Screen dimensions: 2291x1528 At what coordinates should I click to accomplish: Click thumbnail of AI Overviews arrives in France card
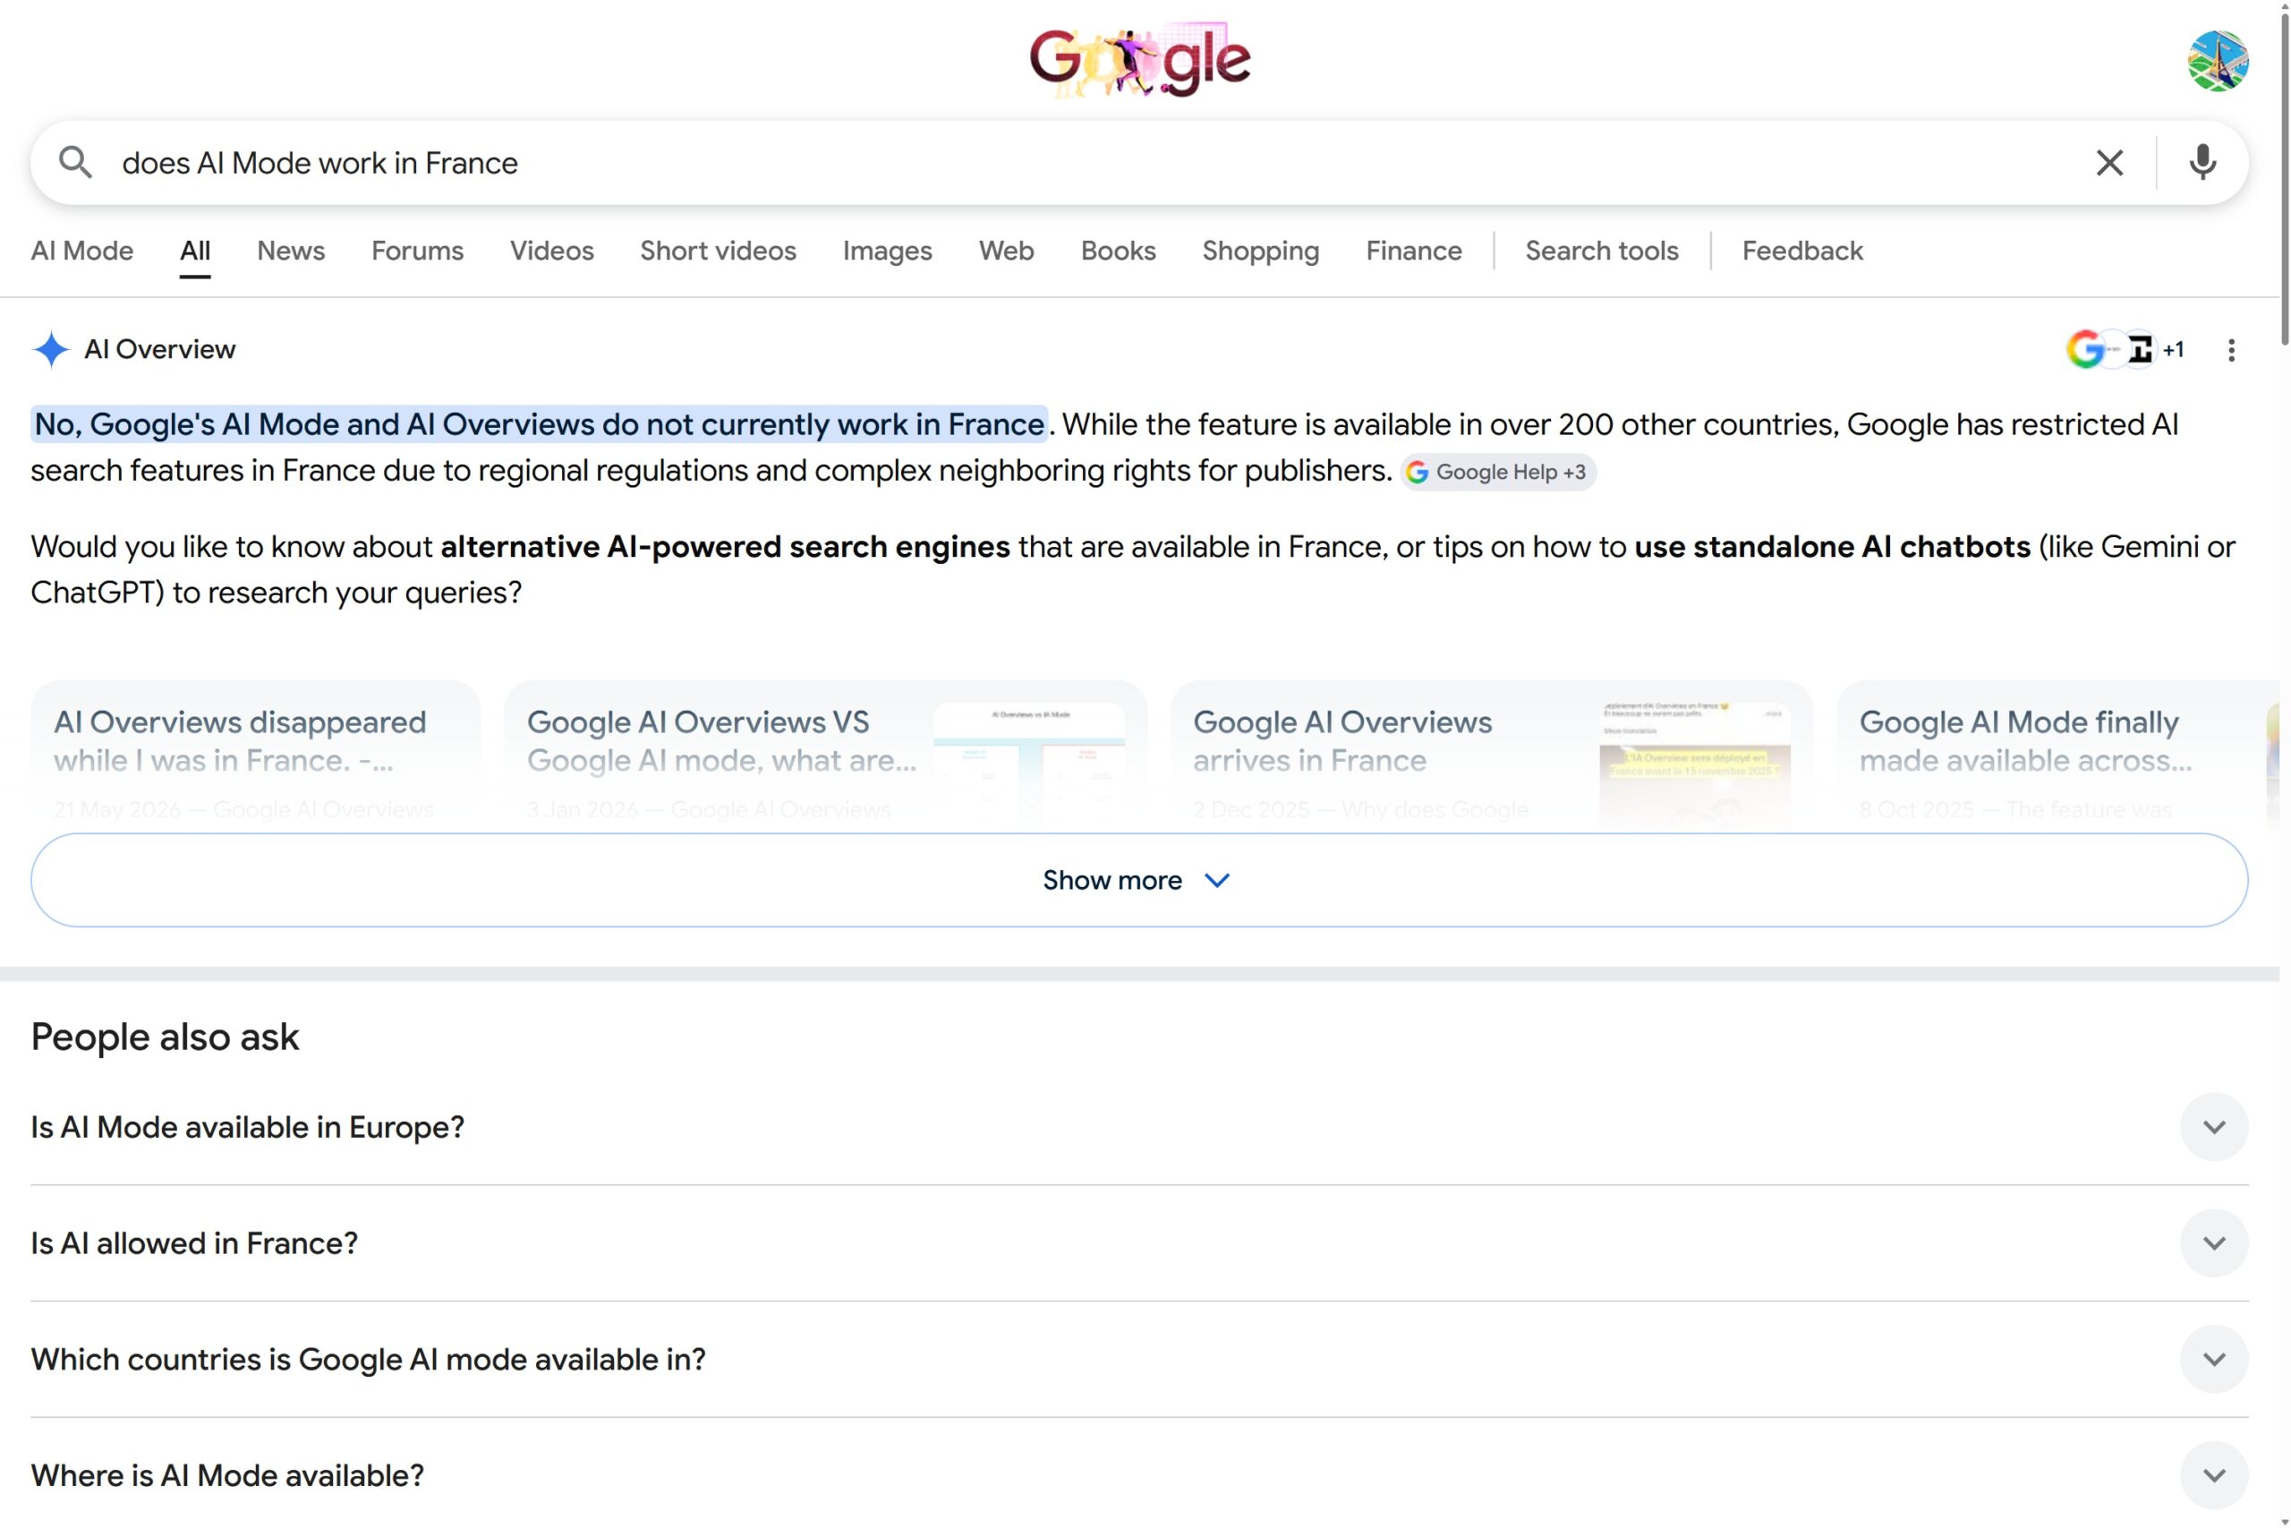(1695, 766)
